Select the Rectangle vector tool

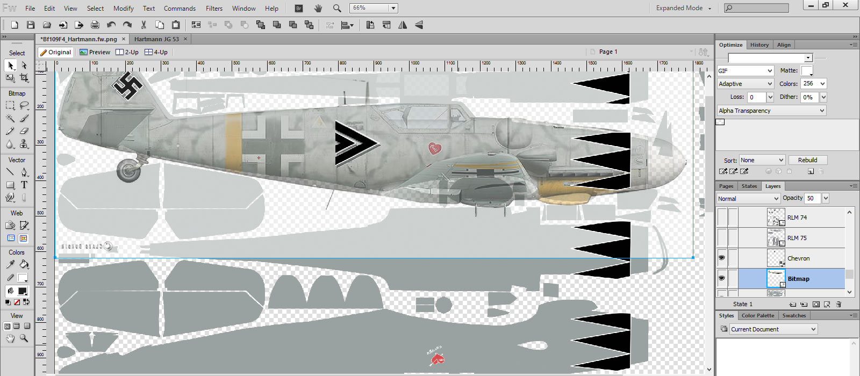(x=10, y=185)
